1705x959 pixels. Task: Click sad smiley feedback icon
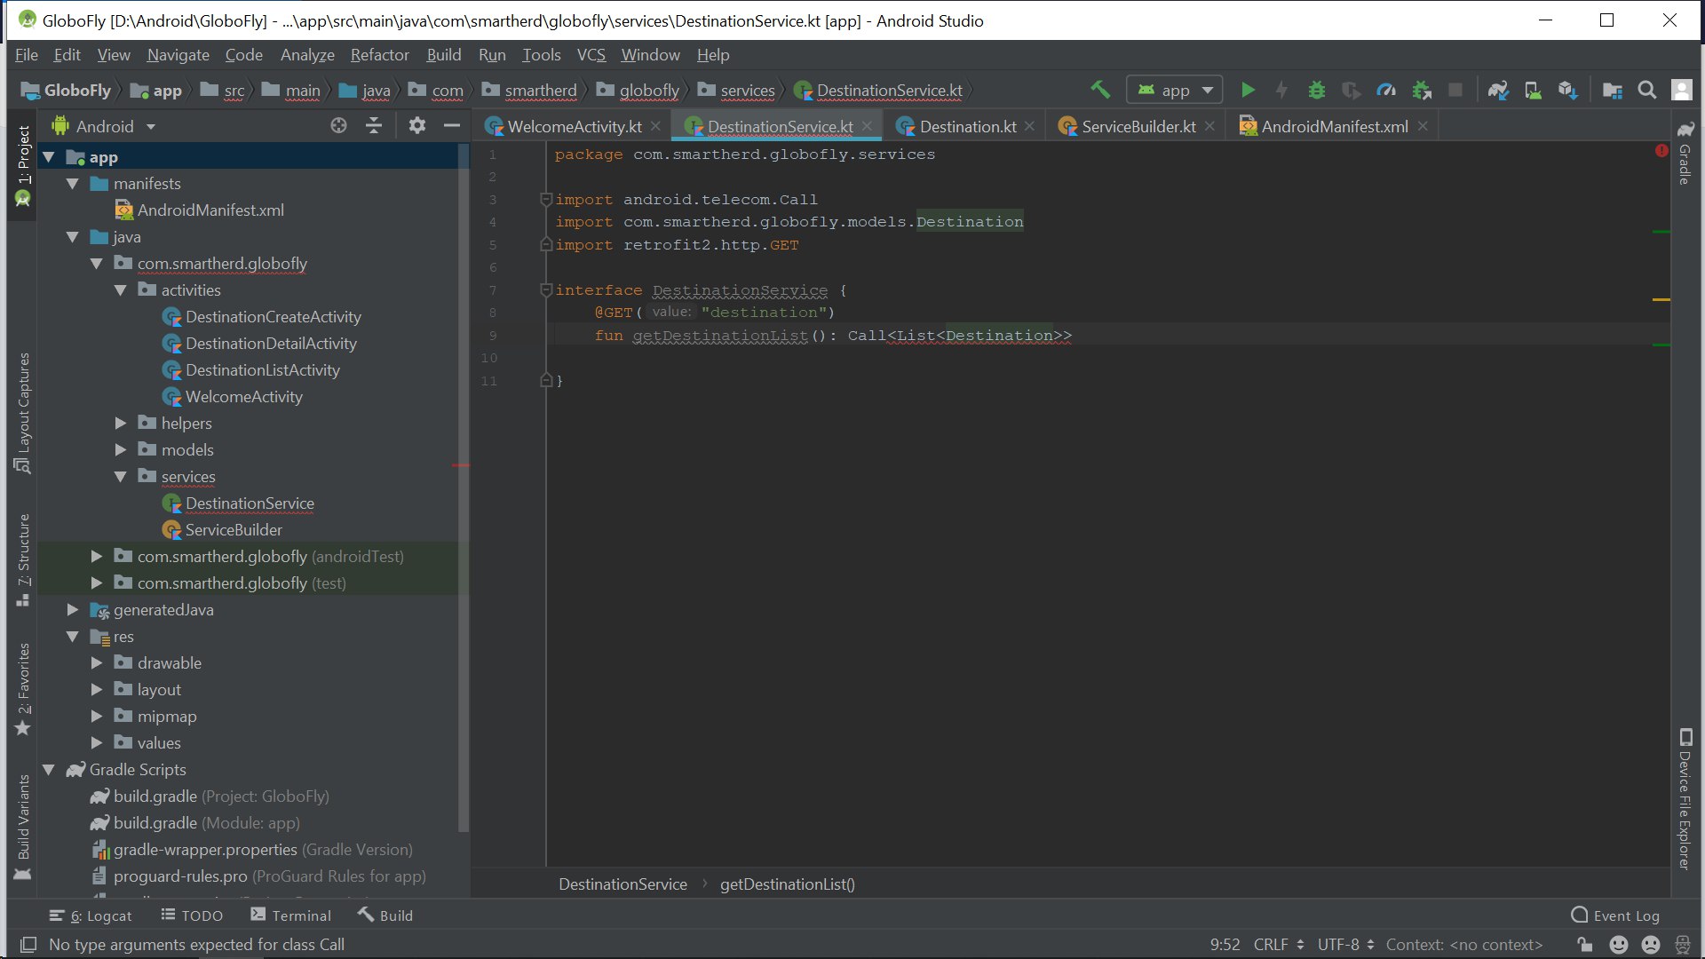[x=1651, y=945]
